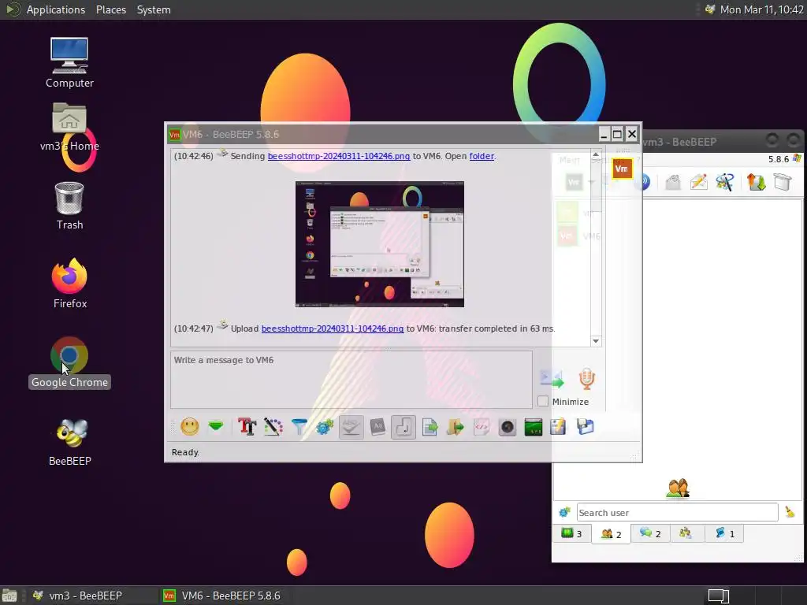Switch to the groups tab
Screen dimensions: 807x605
[686, 533]
